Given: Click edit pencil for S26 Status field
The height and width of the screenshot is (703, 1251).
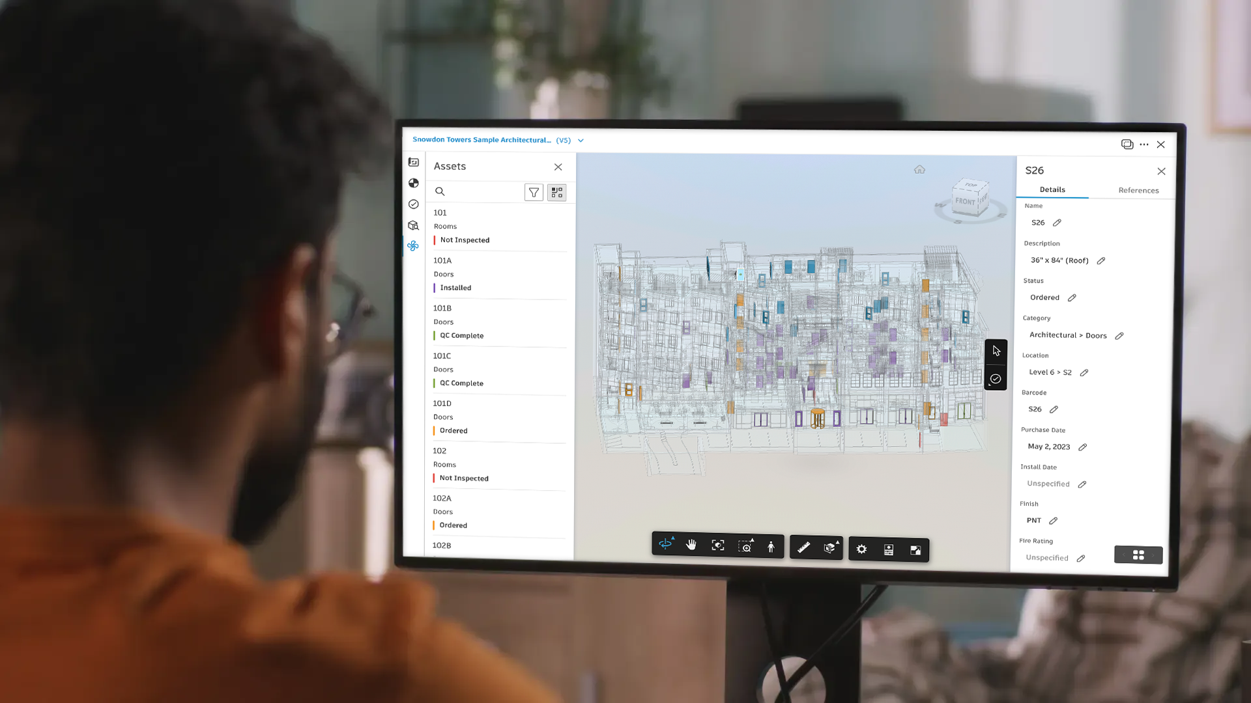Looking at the screenshot, I should pos(1072,297).
